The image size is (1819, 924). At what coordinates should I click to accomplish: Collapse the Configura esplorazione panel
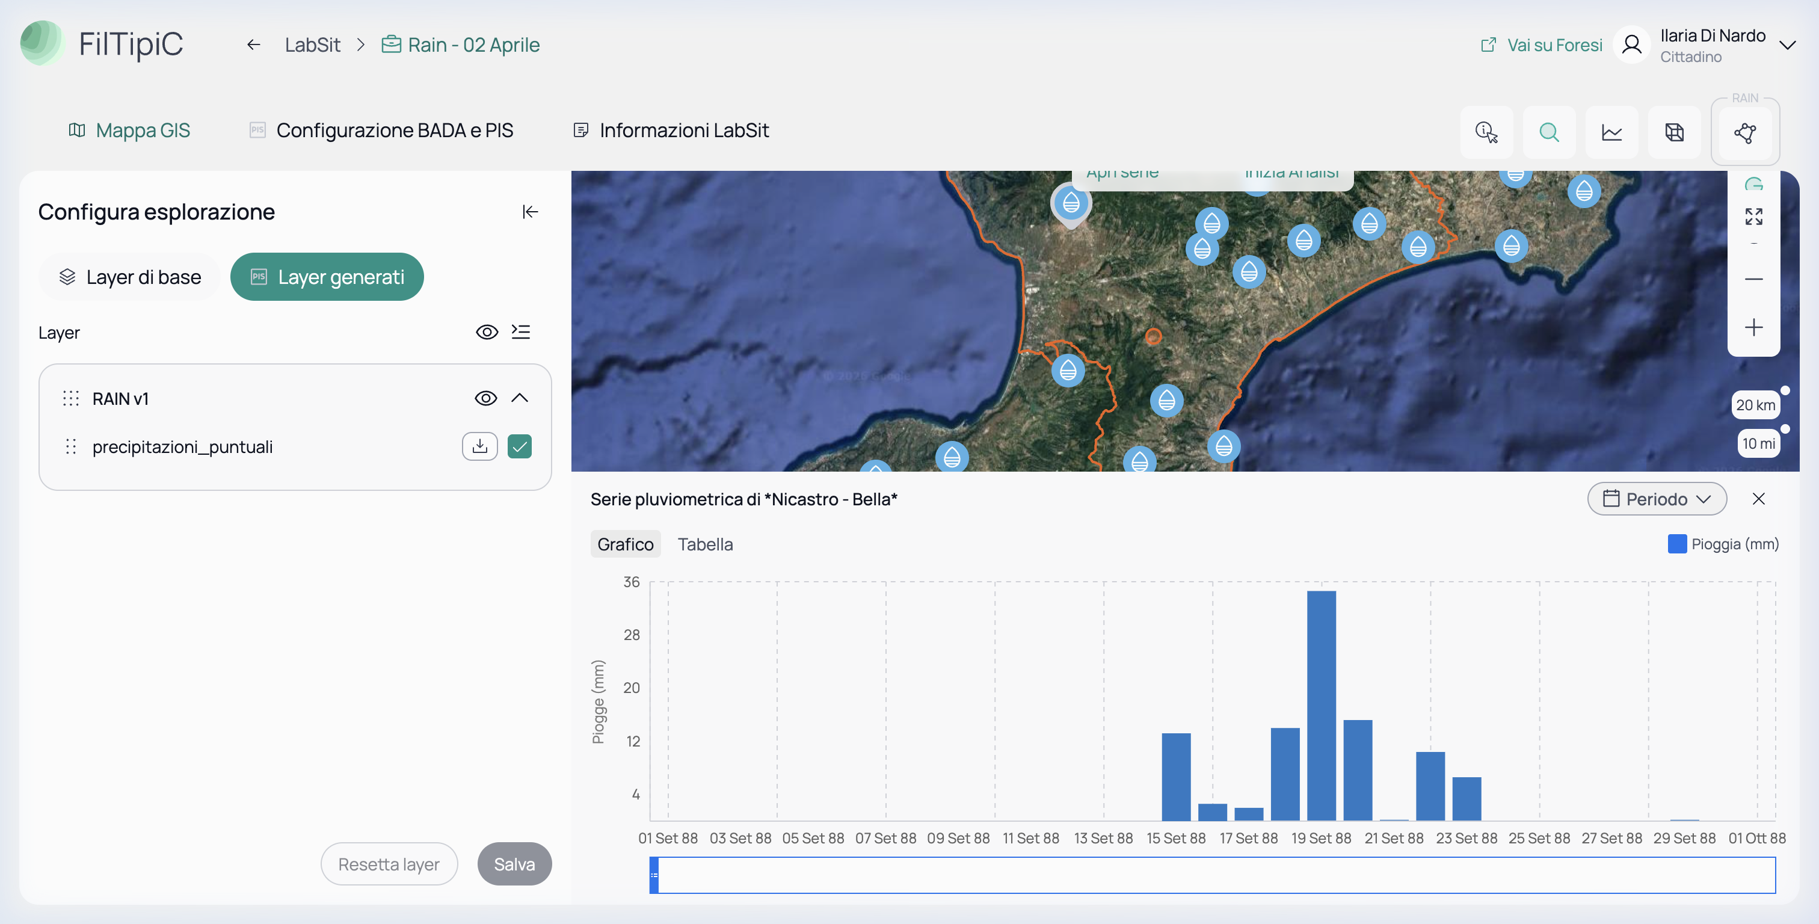click(531, 212)
